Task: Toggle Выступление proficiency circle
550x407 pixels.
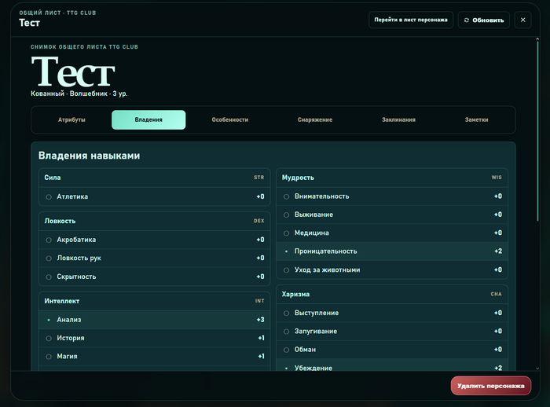Action: click(286, 313)
